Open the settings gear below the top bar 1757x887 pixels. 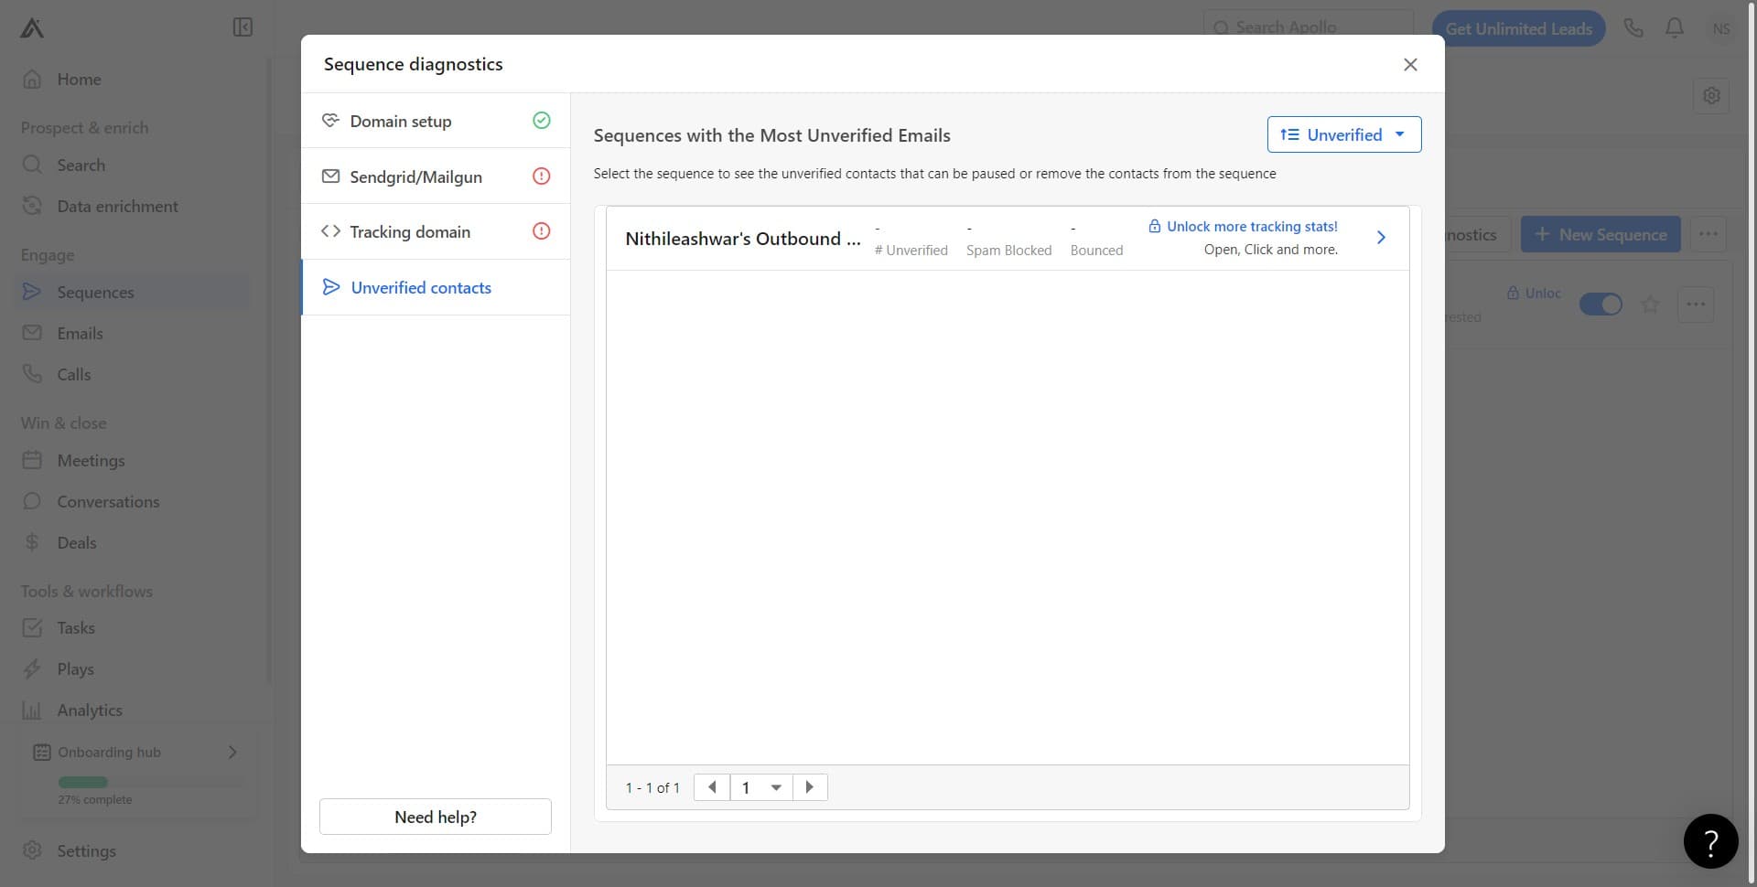pyautogui.click(x=1712, y=95)
